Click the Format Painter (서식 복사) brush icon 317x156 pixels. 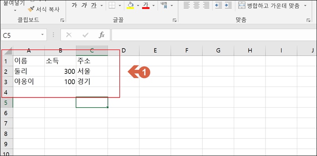click(x=31, y=9)
